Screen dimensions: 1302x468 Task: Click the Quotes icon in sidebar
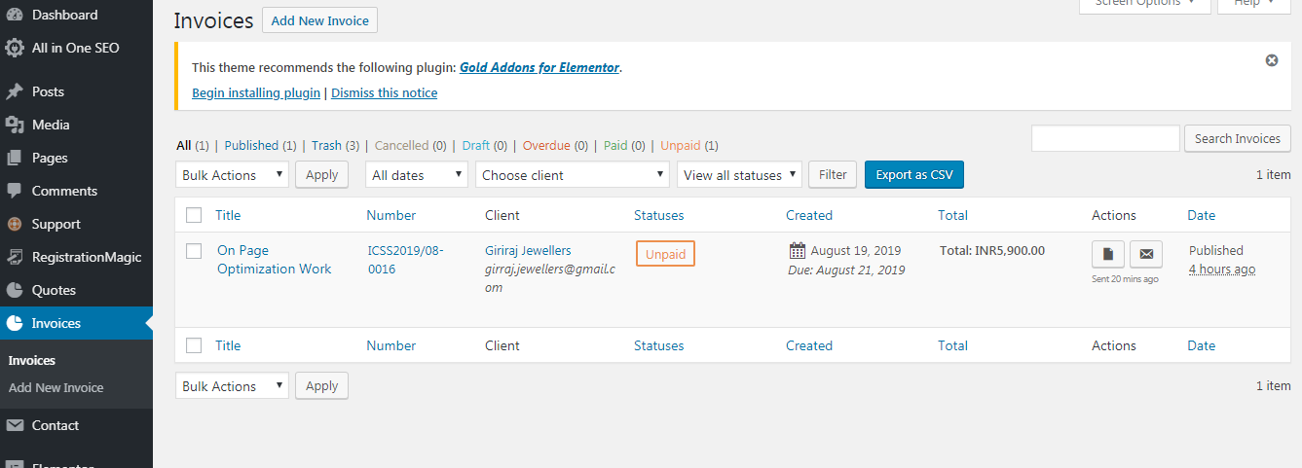[x=15, y=290]
